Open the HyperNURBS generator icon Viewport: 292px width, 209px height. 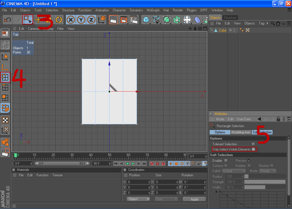tap(167, 20)
